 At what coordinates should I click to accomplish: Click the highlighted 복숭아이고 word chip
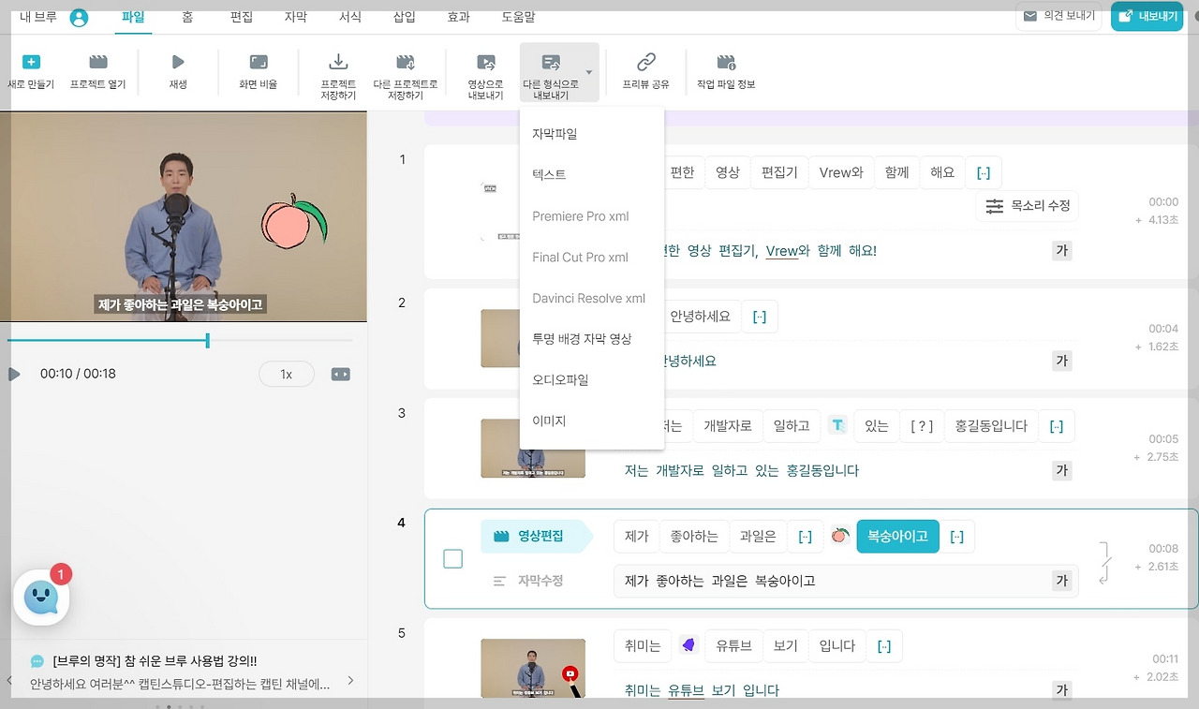(897, 537)
